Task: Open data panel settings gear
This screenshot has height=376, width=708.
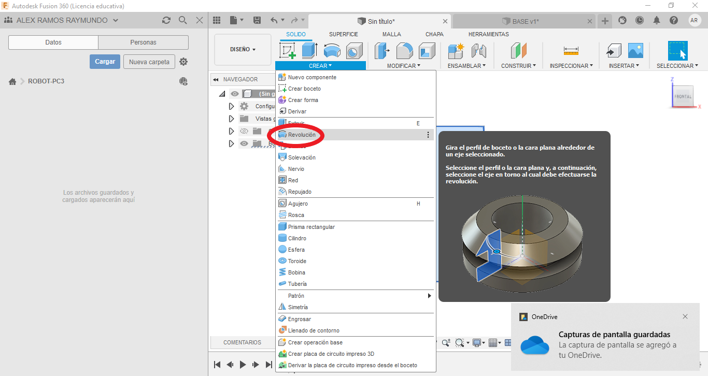Action: [x=183, y=62]
